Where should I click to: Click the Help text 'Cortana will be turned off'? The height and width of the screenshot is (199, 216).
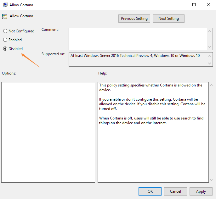[x=152, y=107]
